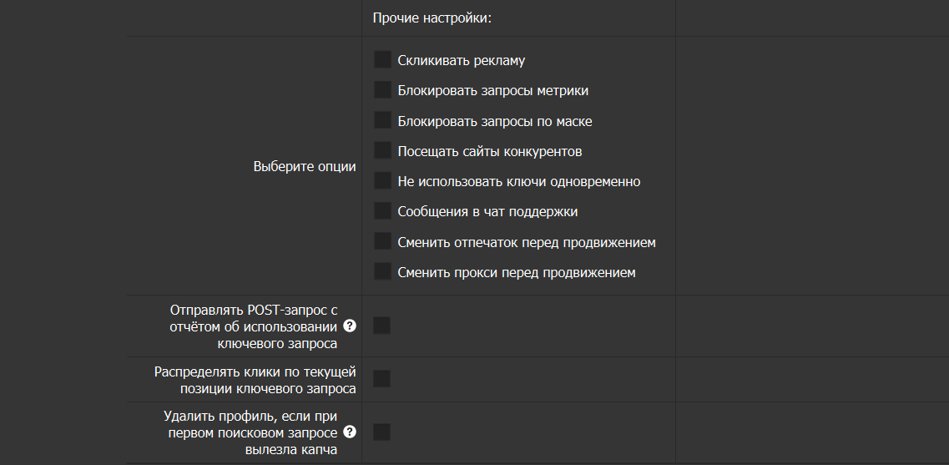The width and height of the screenshot is (949, 465).
Task: Toggle the Посещать сайты конкурентов checkbox
Action: tap(382, 151)
